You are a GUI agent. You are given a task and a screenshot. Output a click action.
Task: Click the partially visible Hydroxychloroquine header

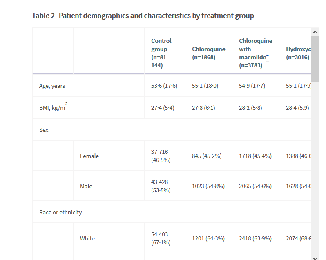[x=297, y=53]
